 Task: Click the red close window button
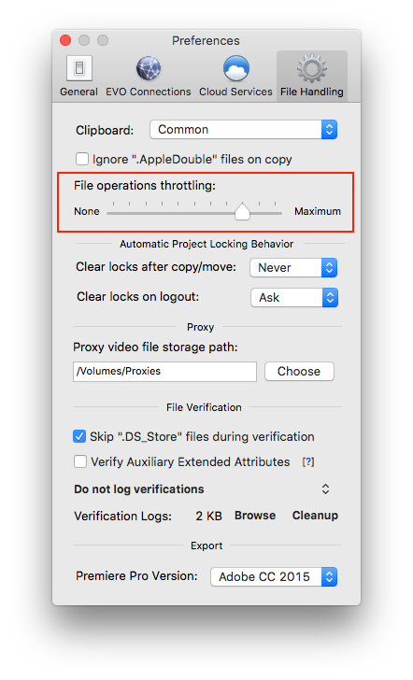click(65, 40)
